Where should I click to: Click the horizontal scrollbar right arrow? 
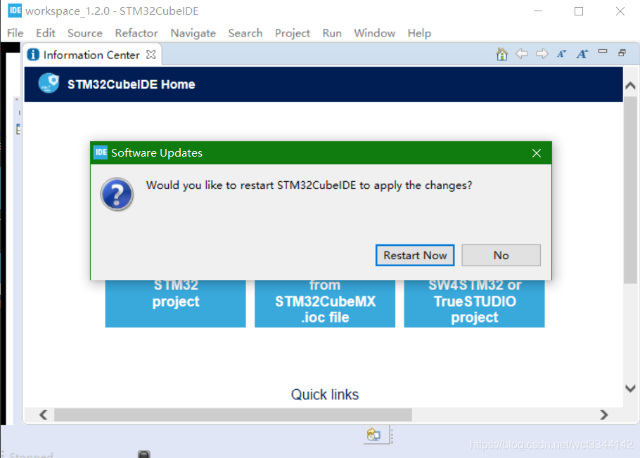(x=604, y=414)
